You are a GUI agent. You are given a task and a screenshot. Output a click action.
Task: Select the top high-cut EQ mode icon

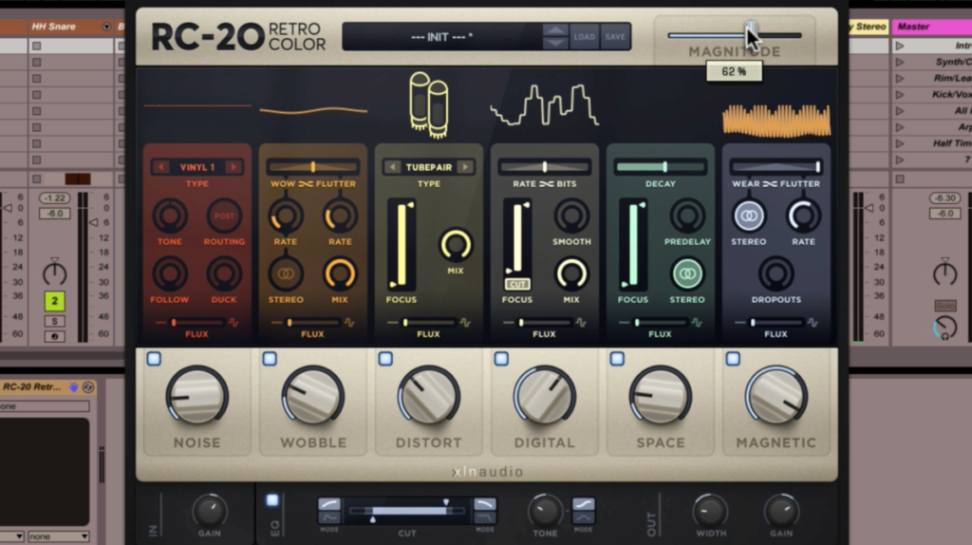click(x=484, y=504)
